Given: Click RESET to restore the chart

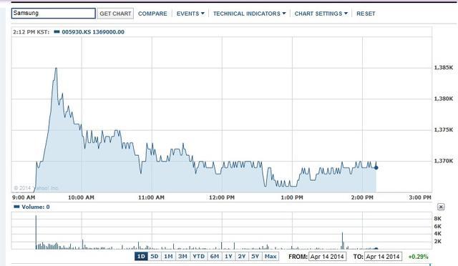Looking at the screenshot, I should tap(366, 14).
